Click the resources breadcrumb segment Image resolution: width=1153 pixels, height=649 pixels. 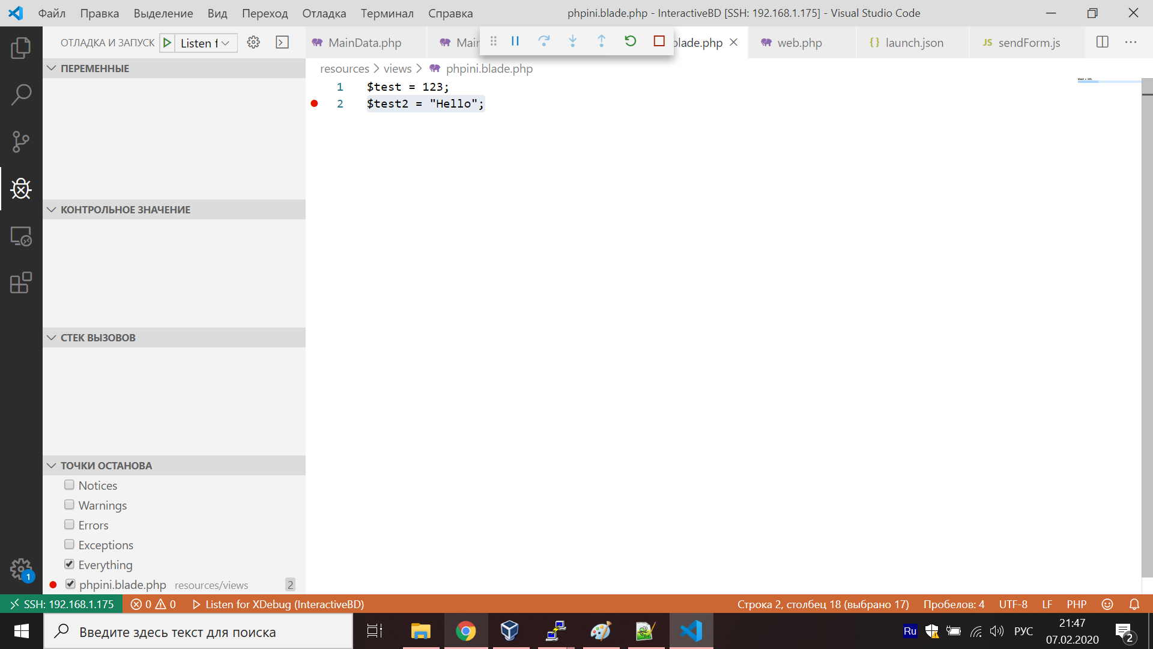345,69
